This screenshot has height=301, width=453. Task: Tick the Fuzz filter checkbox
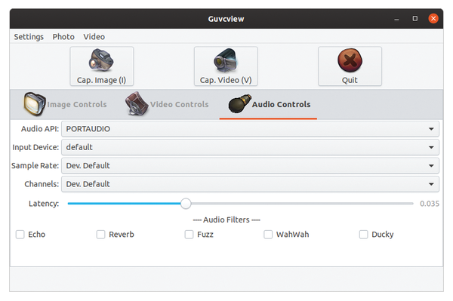tap(189, 235)
